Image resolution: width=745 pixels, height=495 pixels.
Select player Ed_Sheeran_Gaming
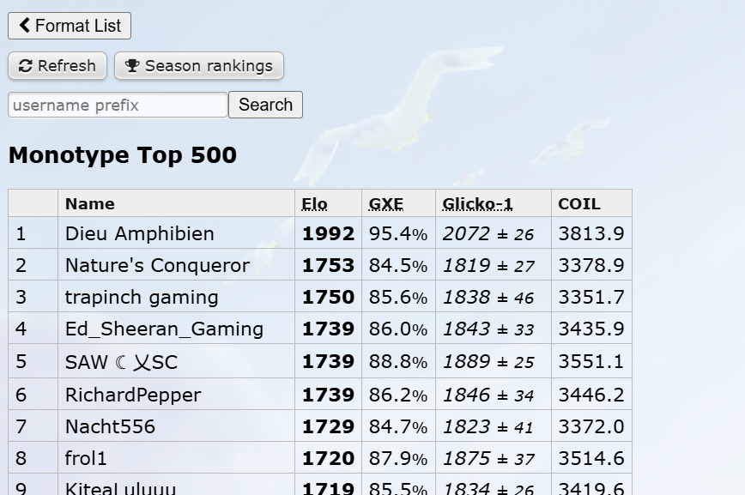(165, 329)
